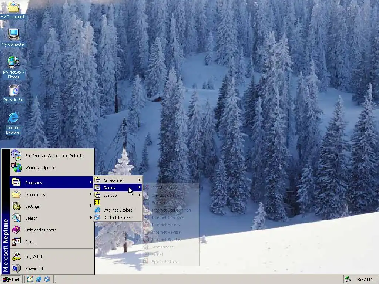379x284 pixels.
Task: Click the Power Off icon
Action: tap(16, 268)
